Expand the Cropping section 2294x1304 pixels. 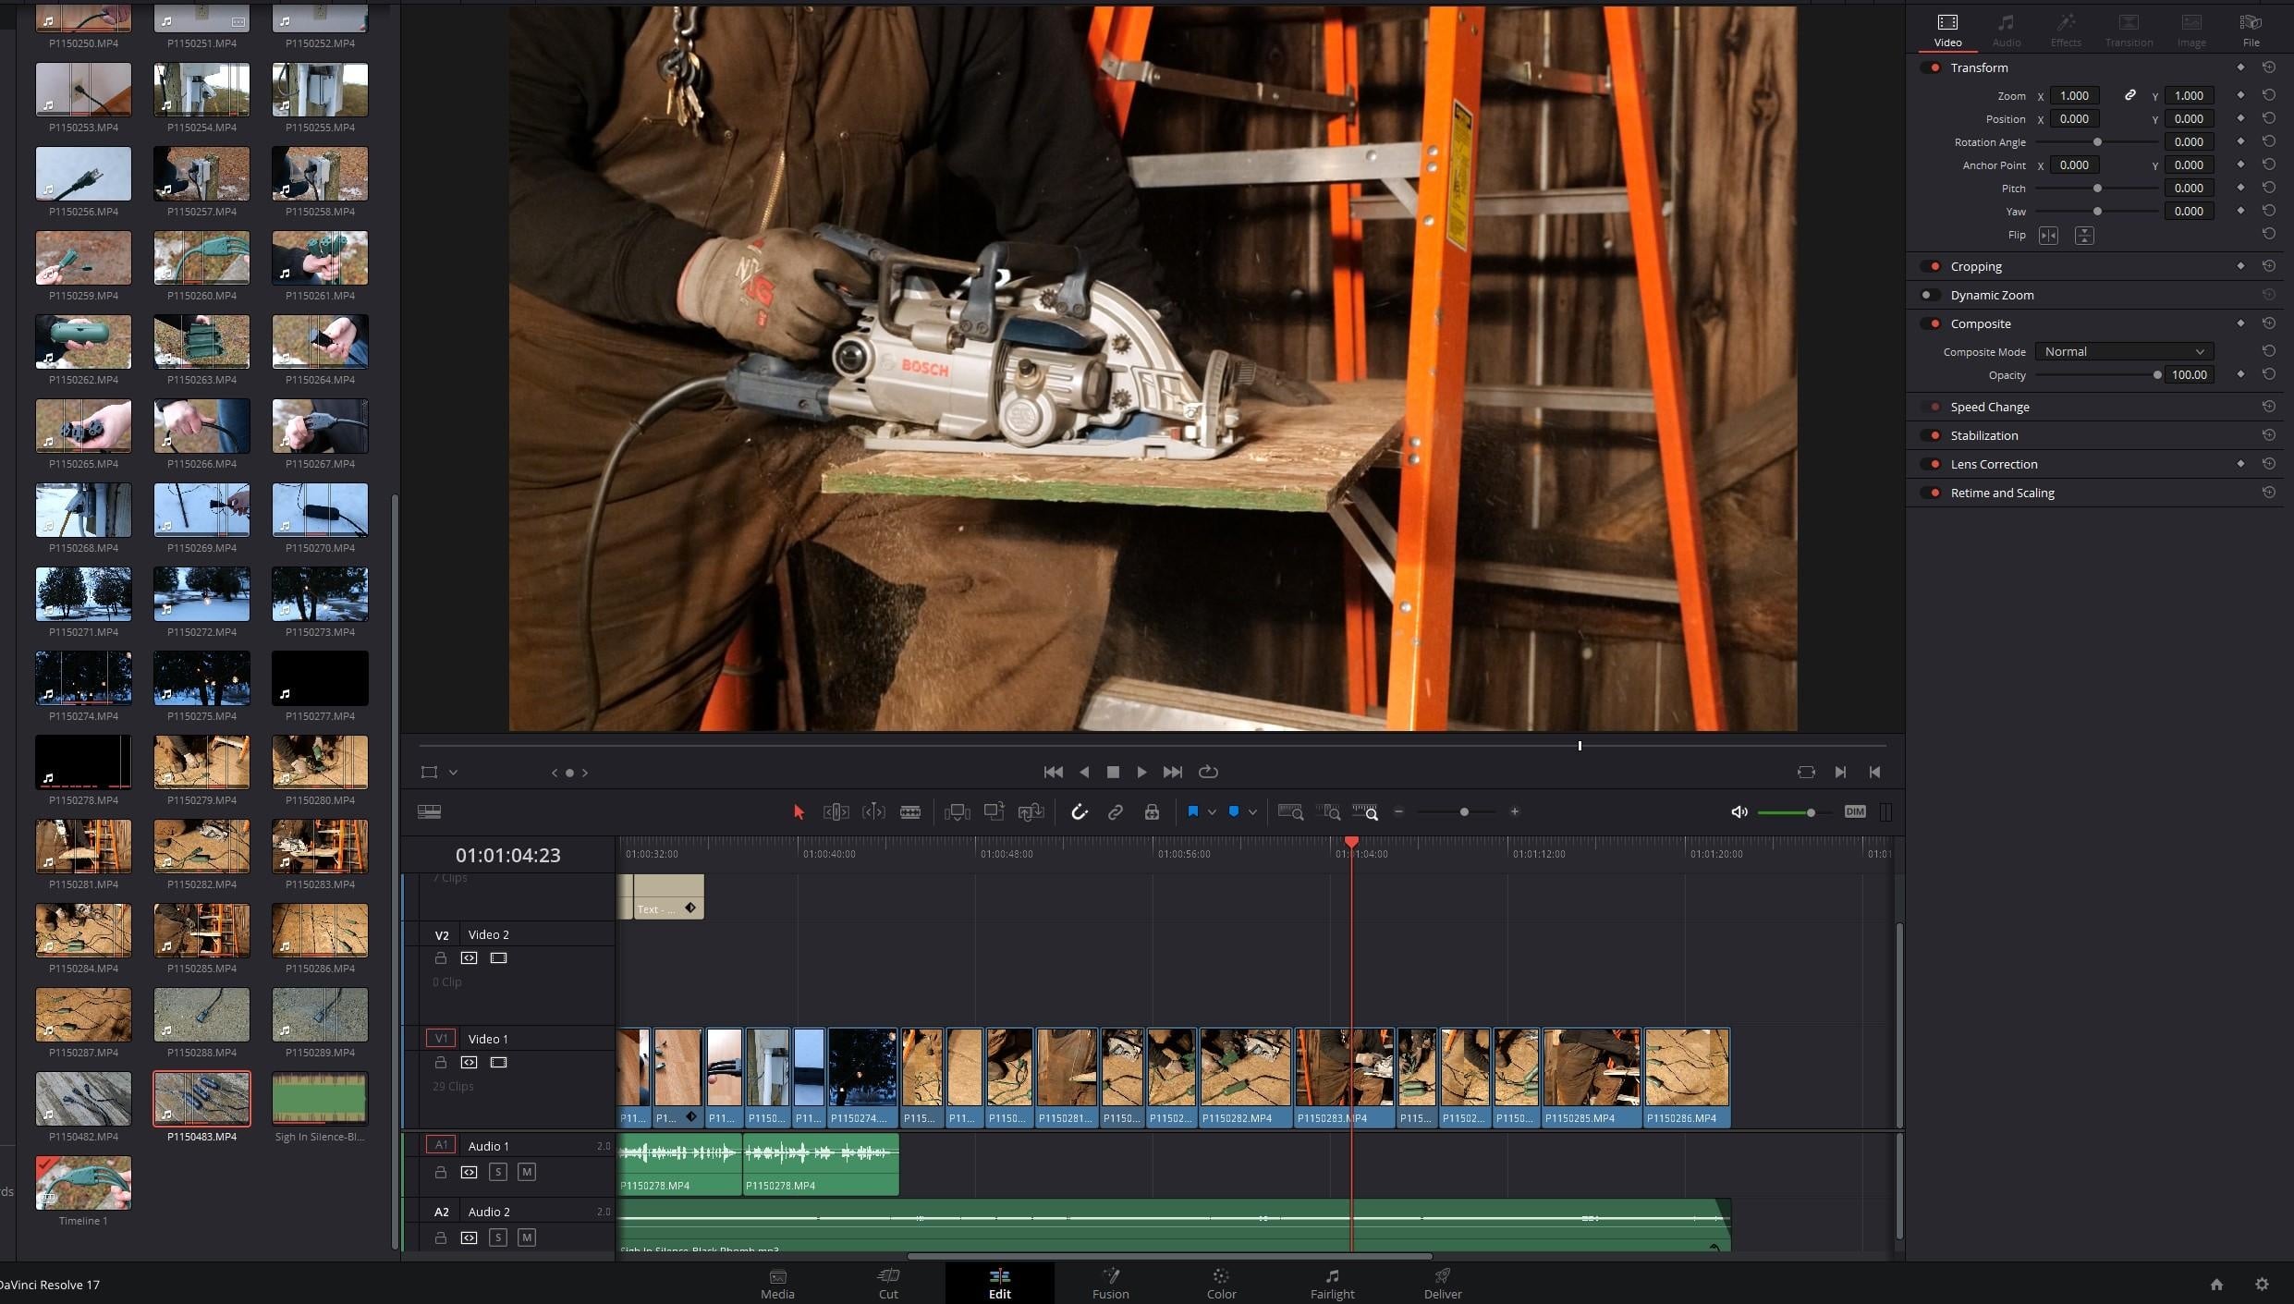click(1976, 266)
